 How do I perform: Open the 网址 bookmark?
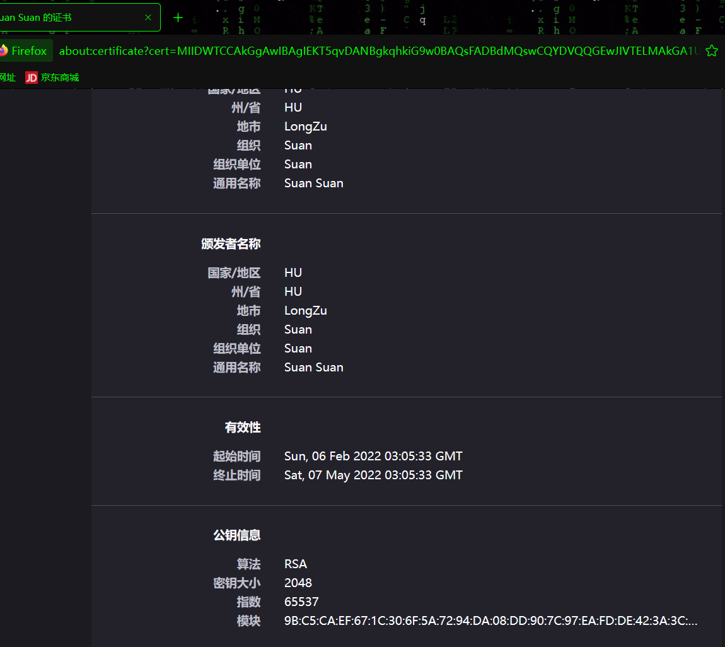click(x=6, y=77)
